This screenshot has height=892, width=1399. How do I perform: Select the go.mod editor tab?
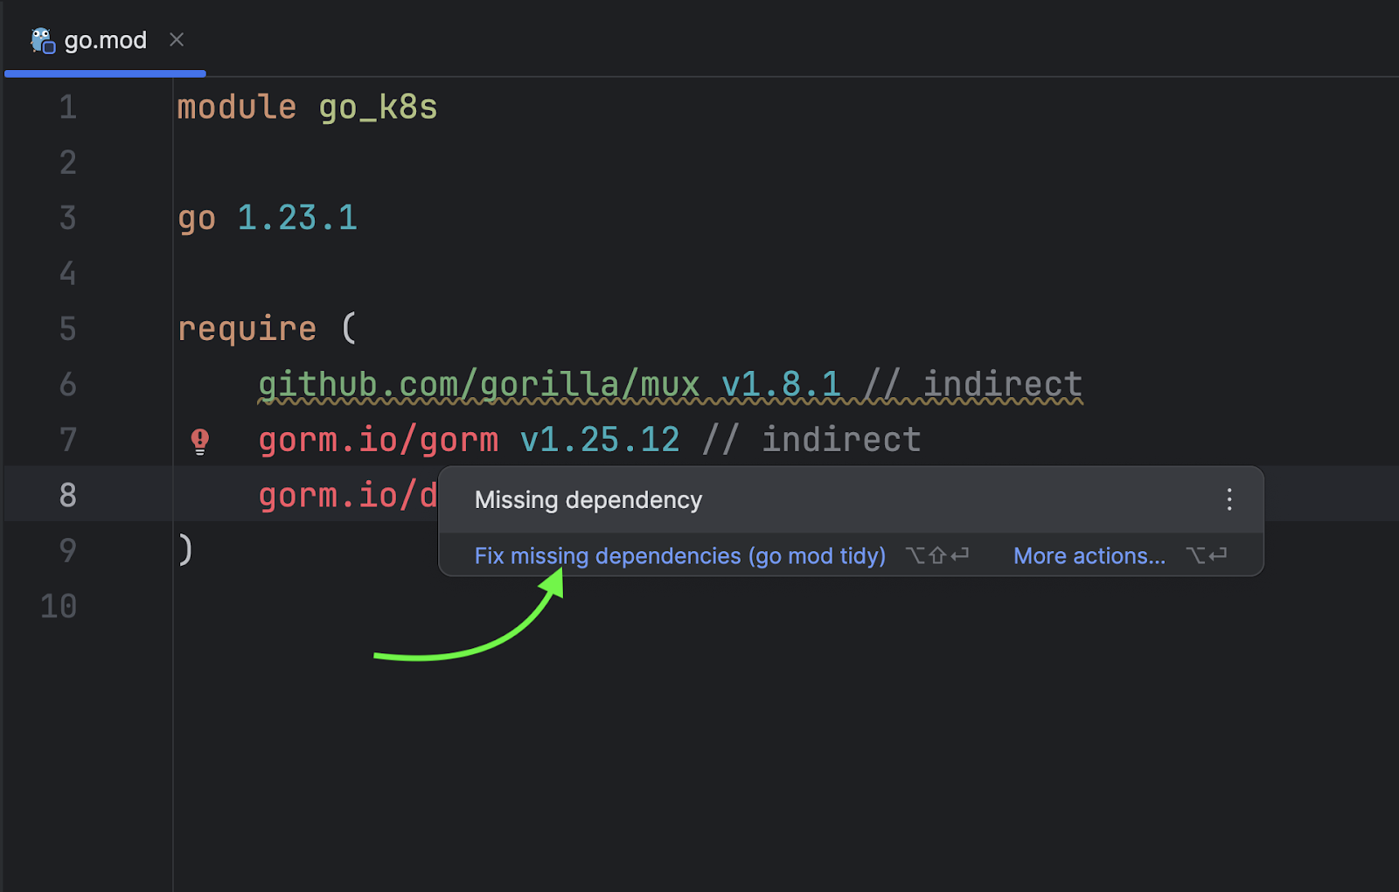105,40
